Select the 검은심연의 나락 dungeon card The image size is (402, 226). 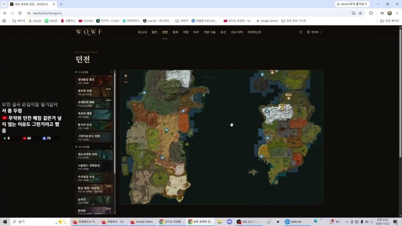pyautogui.click(x=94, y=155)
